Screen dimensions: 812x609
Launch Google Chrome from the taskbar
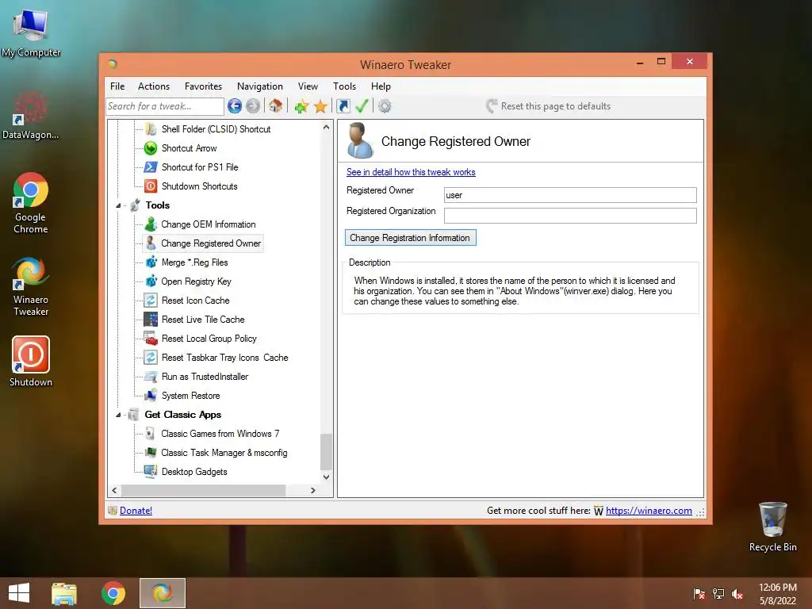point(113,593)
